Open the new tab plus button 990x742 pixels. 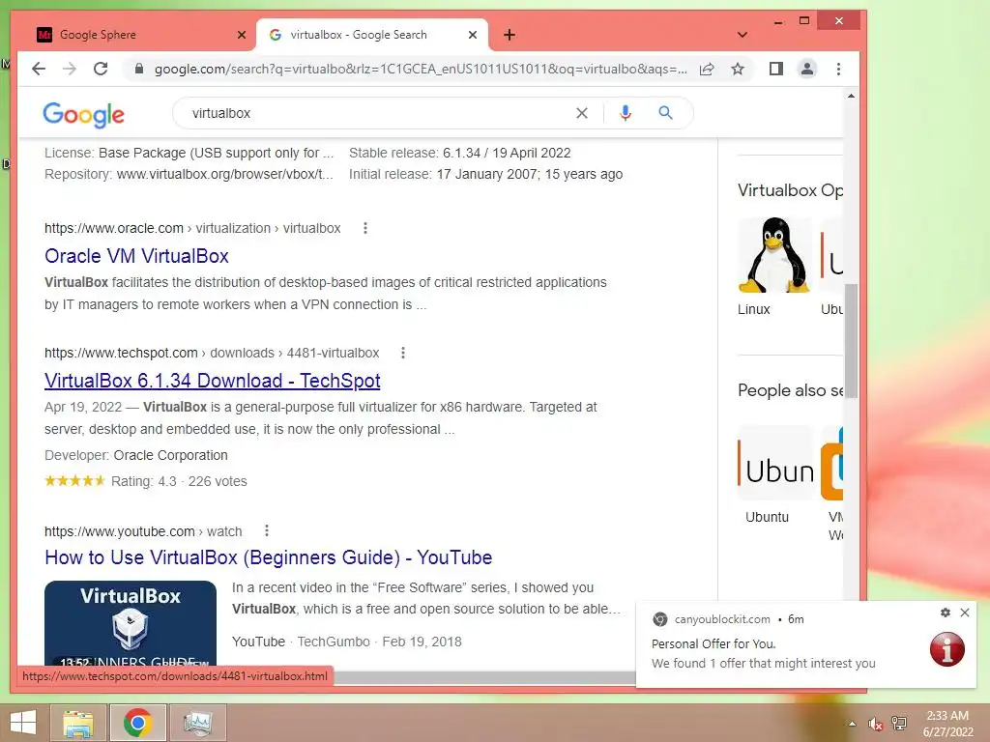510,35
